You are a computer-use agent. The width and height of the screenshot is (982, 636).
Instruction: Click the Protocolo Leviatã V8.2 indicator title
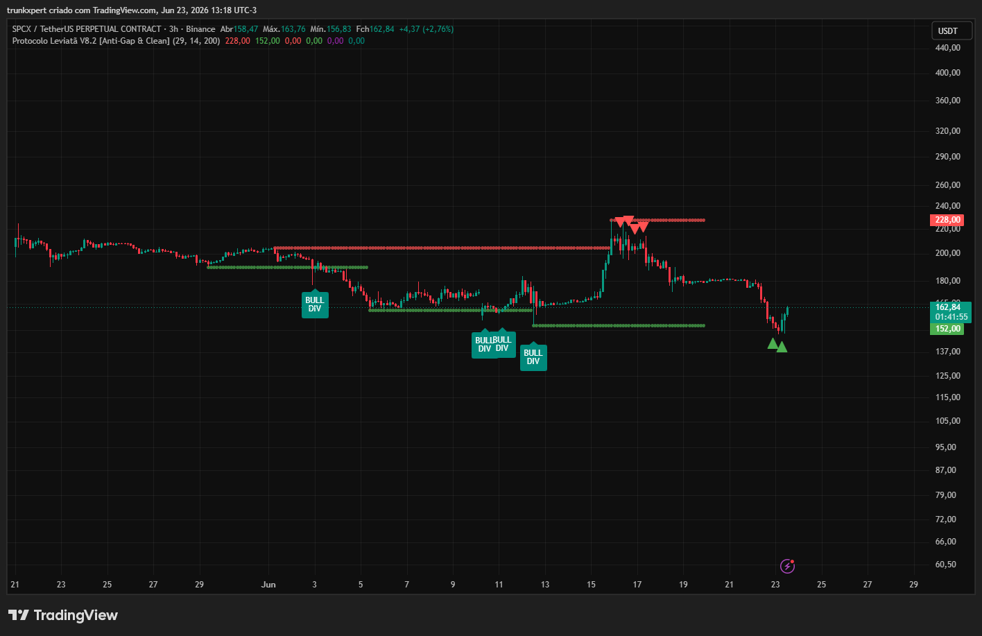point(116,41)
